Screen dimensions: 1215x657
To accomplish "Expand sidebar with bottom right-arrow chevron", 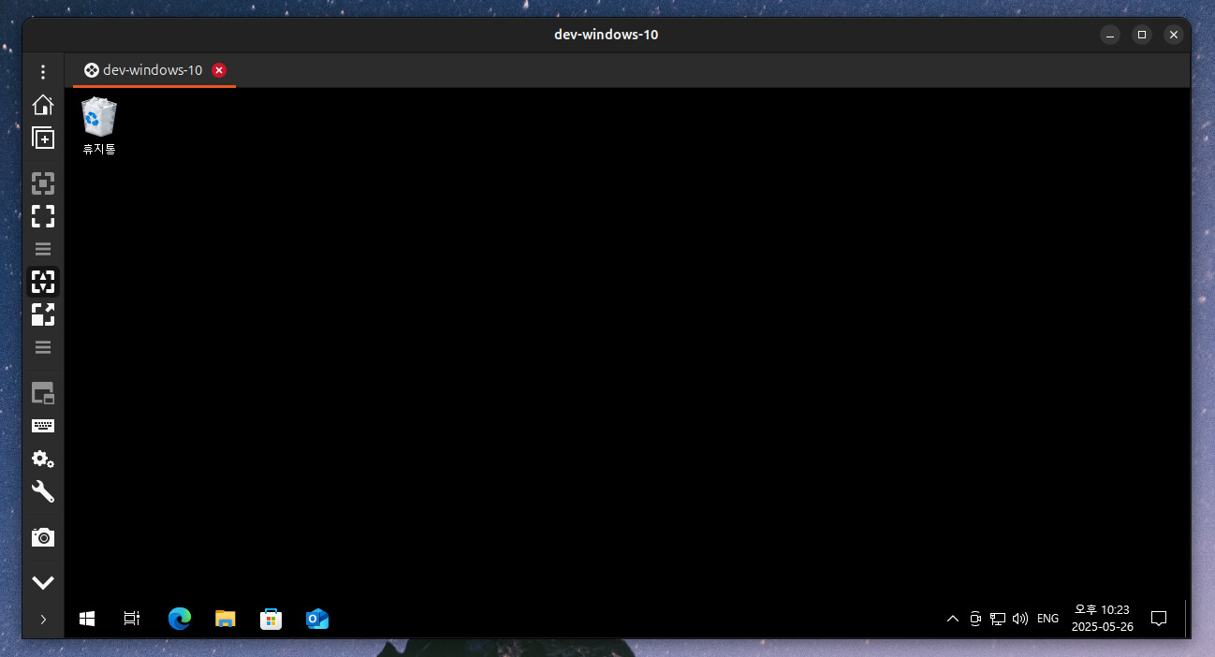I will pyautogui.click(x=43, y=619).
